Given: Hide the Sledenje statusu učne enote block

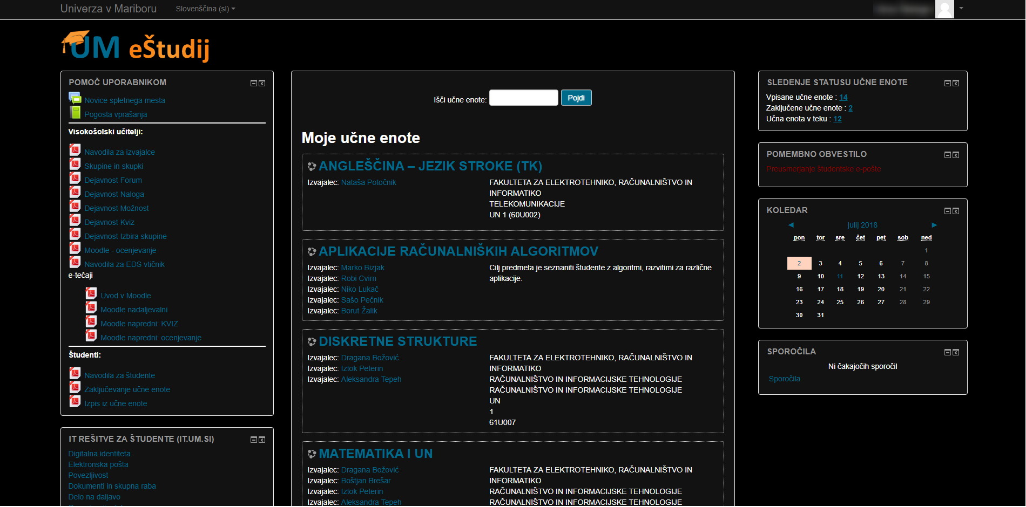Looking at the screenshot, I should coord(947,83).
